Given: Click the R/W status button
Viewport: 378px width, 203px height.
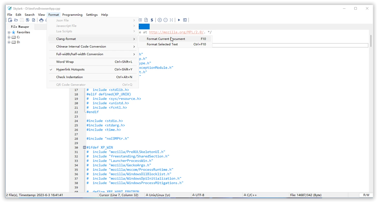Looking at the screenshot, I should 366,195.
